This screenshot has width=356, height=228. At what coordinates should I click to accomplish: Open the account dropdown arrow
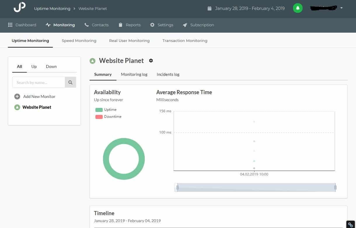(x=341, y=8)
